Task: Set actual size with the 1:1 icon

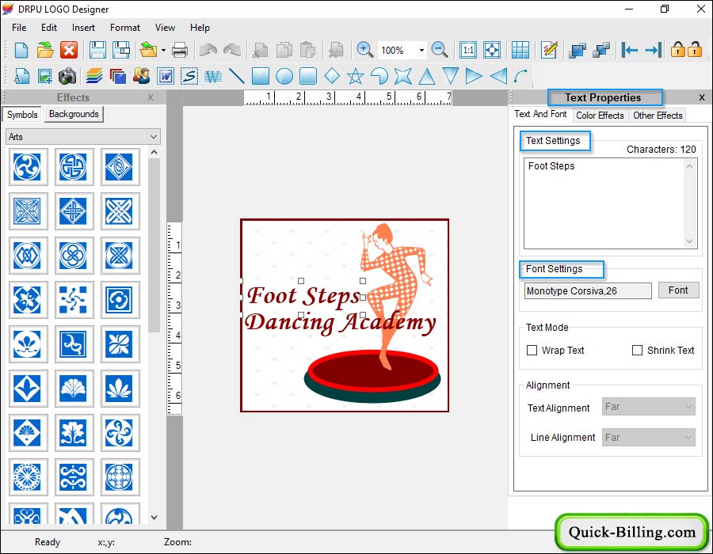Action: point(468,50)
